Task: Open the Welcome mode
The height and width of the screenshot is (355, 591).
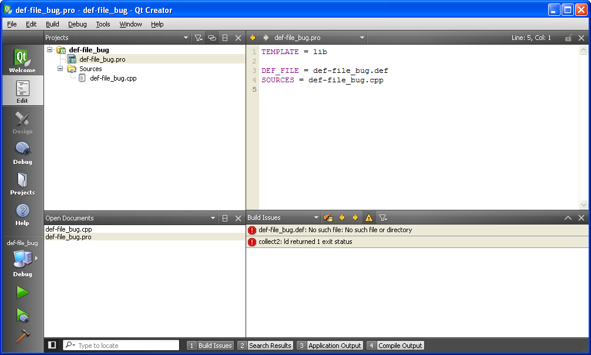Action: (x=22, y=61)
